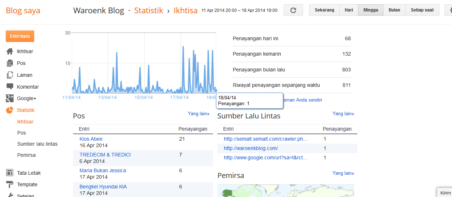The height and width of the screenshot is (197, 452).
Task: Open the Blog saya link
Action: 23,10
